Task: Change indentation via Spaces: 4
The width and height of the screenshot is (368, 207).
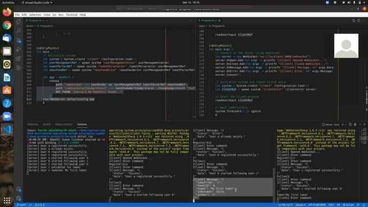Action: point(300,205)
